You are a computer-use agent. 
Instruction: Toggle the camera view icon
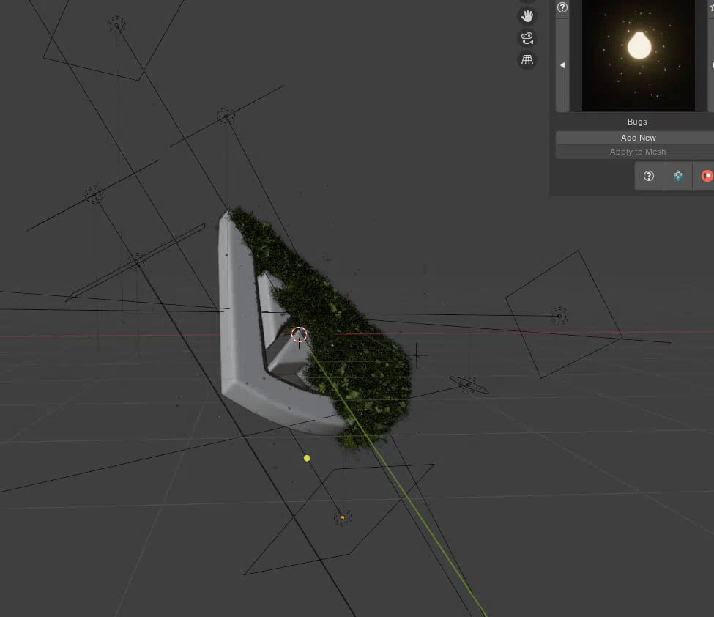point(527,38)
